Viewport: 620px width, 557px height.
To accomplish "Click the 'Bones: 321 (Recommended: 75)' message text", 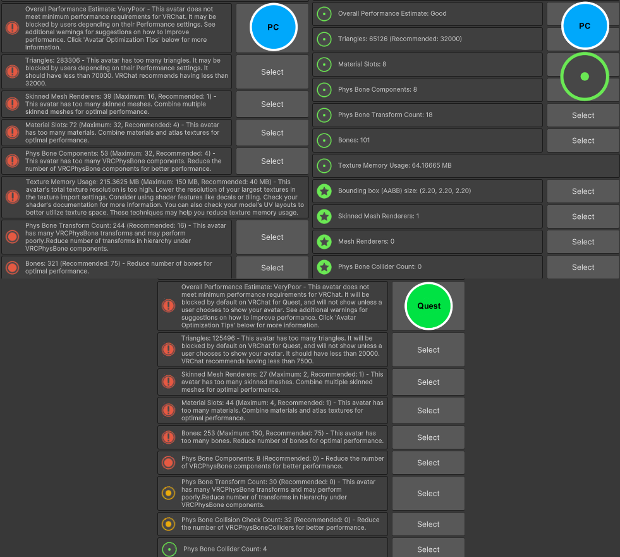I will (119, 267).
